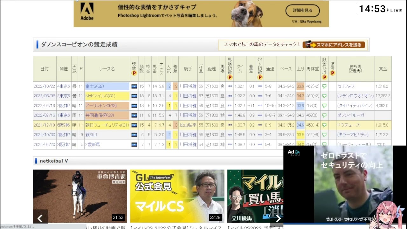The image size is (407, 229).
Task: Open date link 2022/02/13
Action: click(x=44, y=115)
